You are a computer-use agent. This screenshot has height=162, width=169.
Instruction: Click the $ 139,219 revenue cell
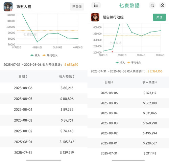pyautogui.click(x=67, y=153)
